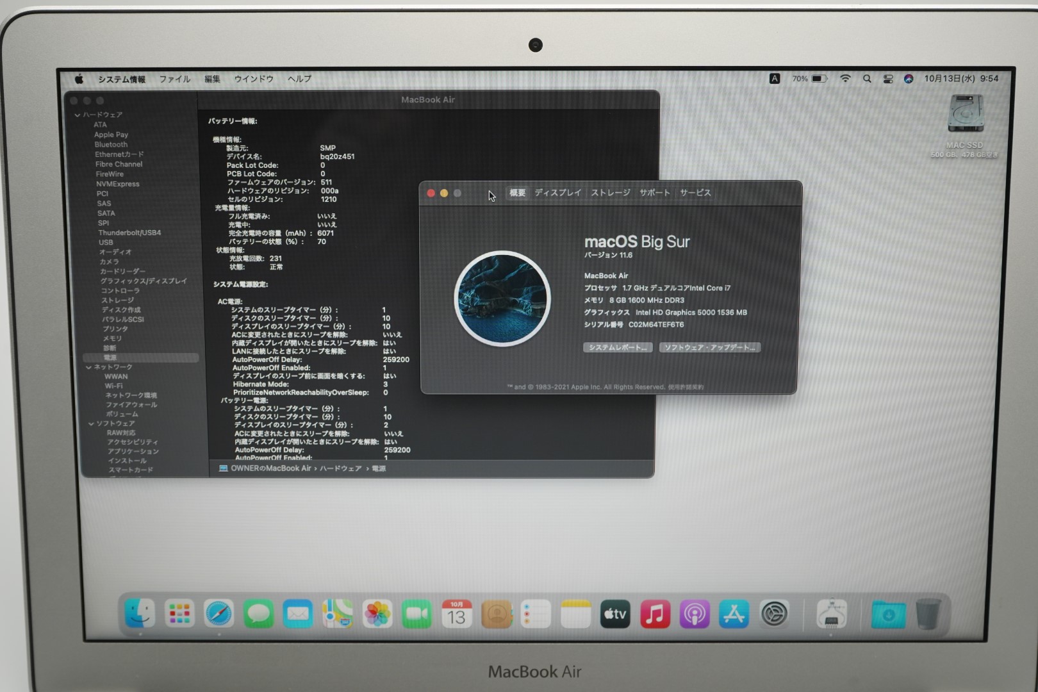The width and height of the screenshot is (1038, 692).
Task: Collapse the ソフトウェア tree section
Action: 91,424
